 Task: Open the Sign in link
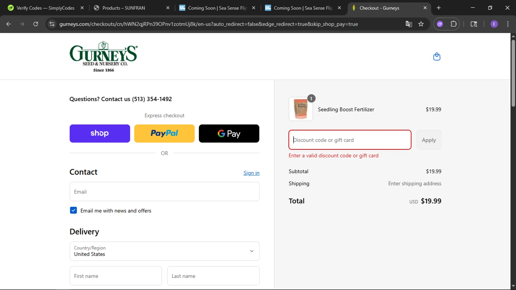251,173
